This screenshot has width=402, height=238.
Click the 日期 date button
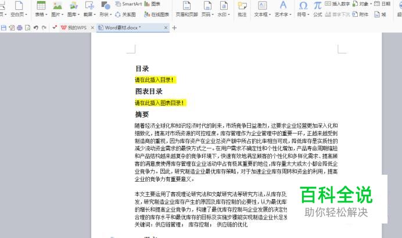382,4
